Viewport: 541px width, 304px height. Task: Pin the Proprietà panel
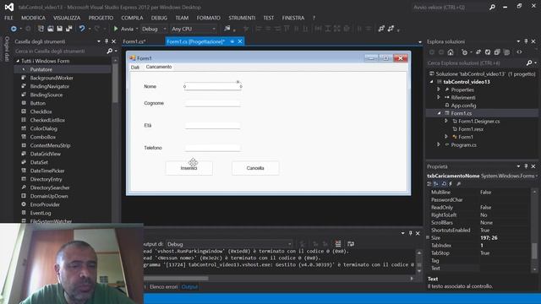(526, 166)
